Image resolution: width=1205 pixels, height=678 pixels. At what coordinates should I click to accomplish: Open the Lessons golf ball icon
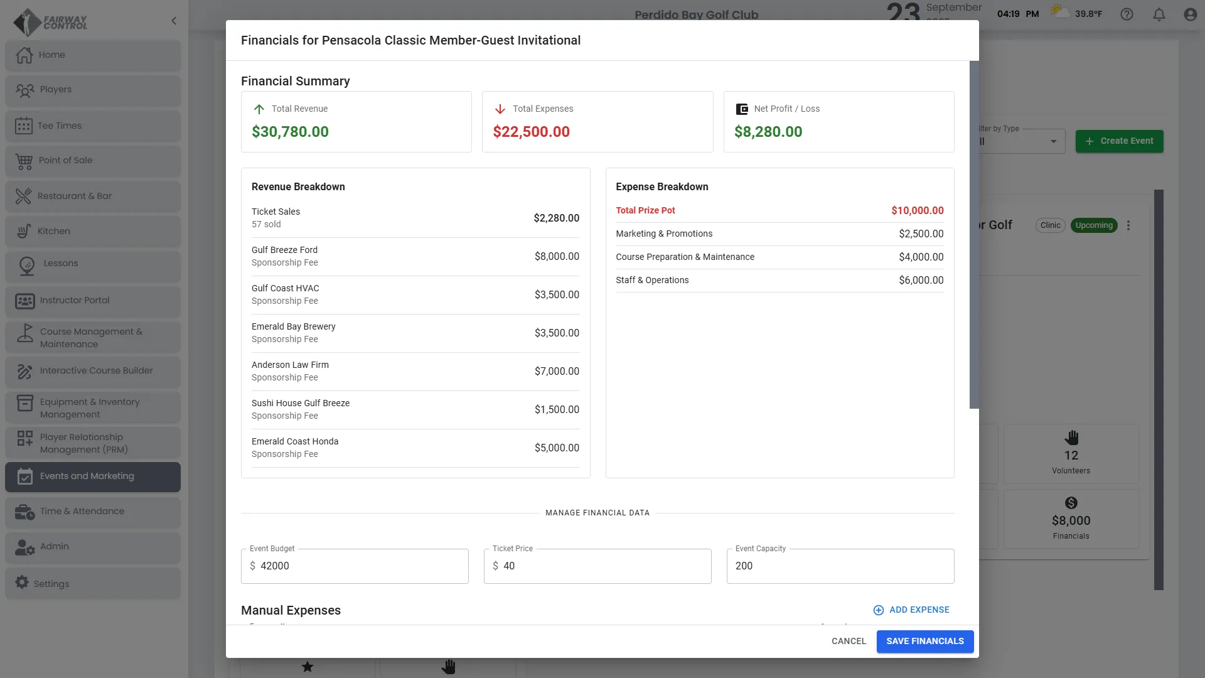pyautogui.click(x=26, y=266)
